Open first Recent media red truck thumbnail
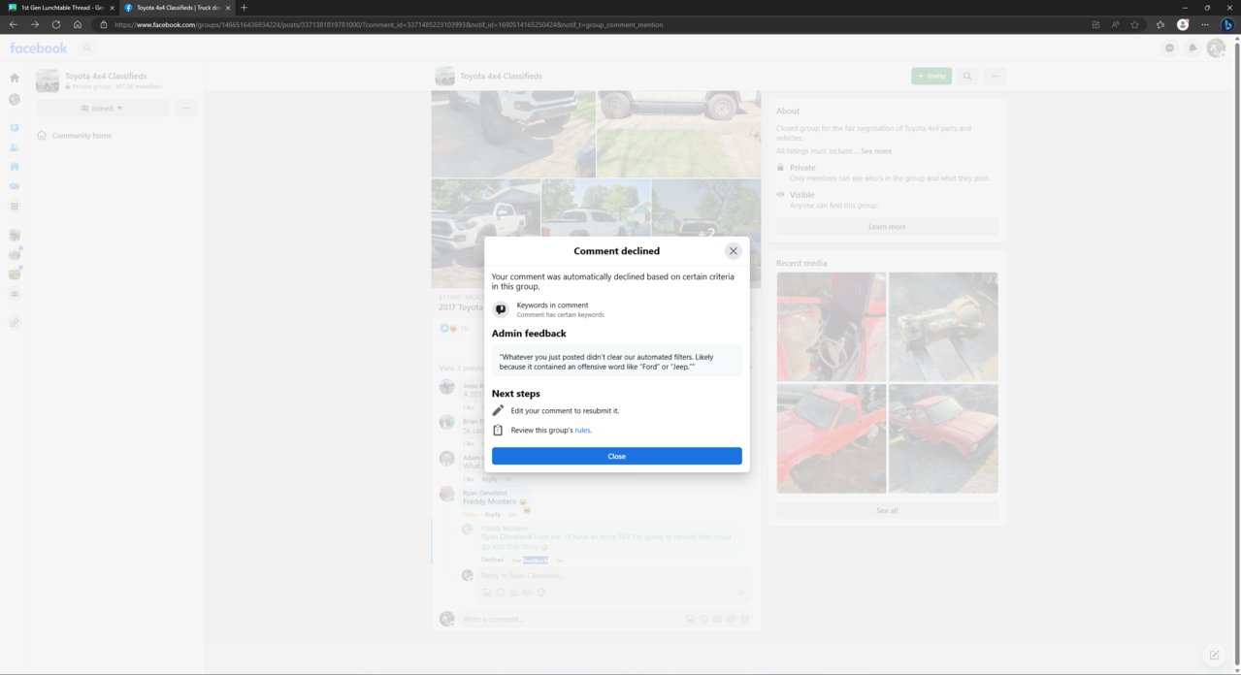 click(x=832, y=327)
